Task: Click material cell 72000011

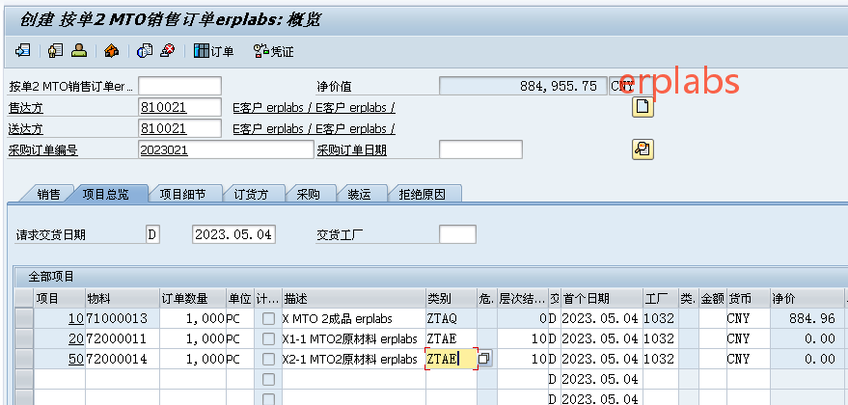Action: point(123,339)
